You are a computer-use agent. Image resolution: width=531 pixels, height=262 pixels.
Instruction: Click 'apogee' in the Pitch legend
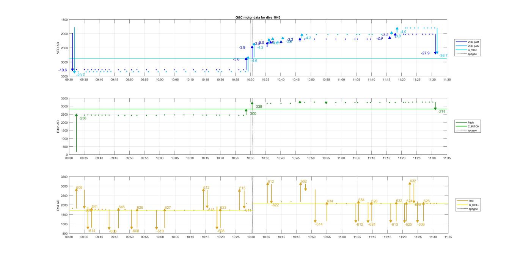click(472, 130)
